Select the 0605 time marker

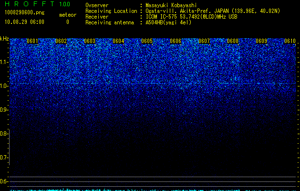click(147, 41)
